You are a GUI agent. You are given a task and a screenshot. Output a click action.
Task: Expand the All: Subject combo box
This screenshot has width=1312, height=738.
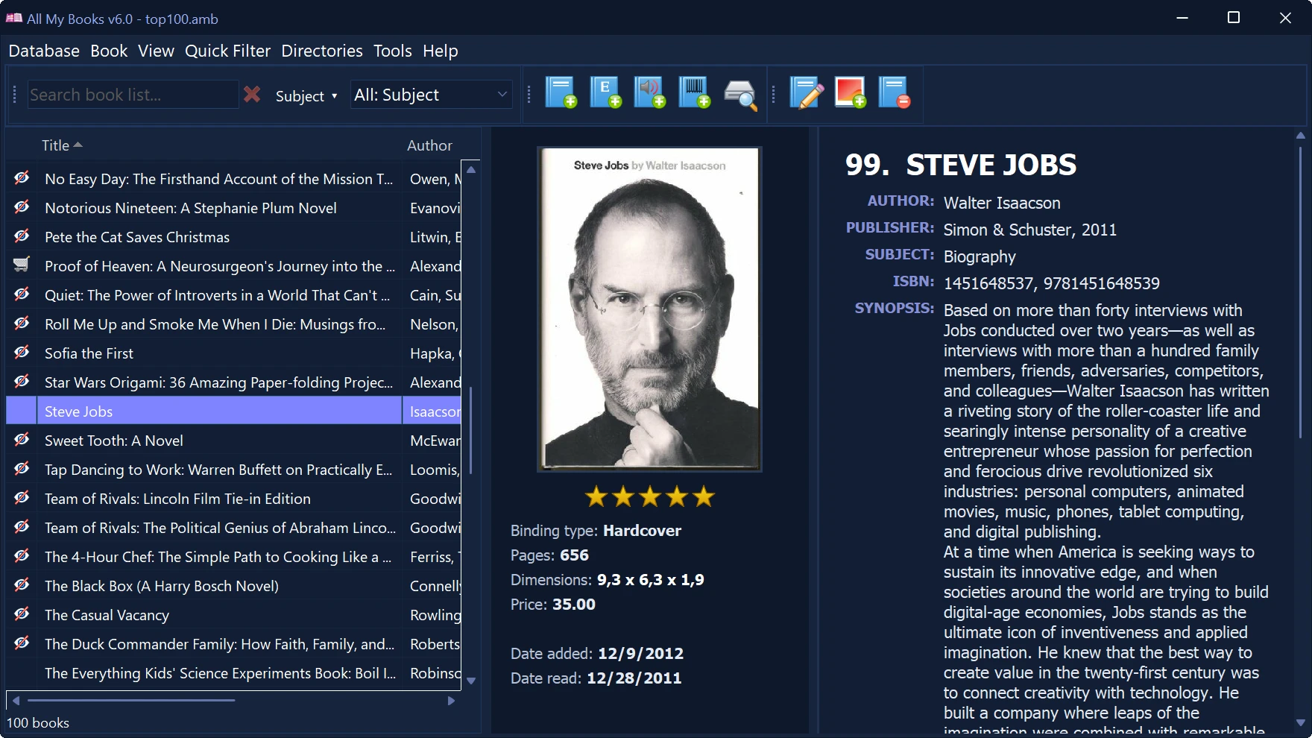(431, 95)
